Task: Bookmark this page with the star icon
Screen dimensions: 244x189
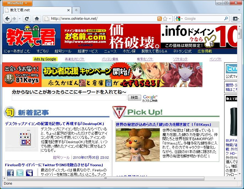Action: (x=165, y=19)
